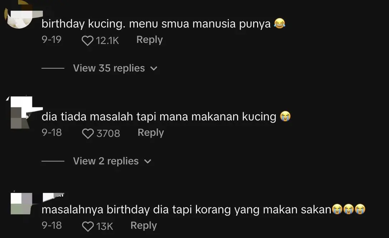Reply to the "dia tiada masalah" comment
The width and height of the screenshot is (389, 238).
[151, 133]
